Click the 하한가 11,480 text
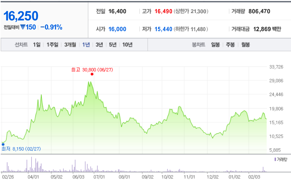 (191, 29)
